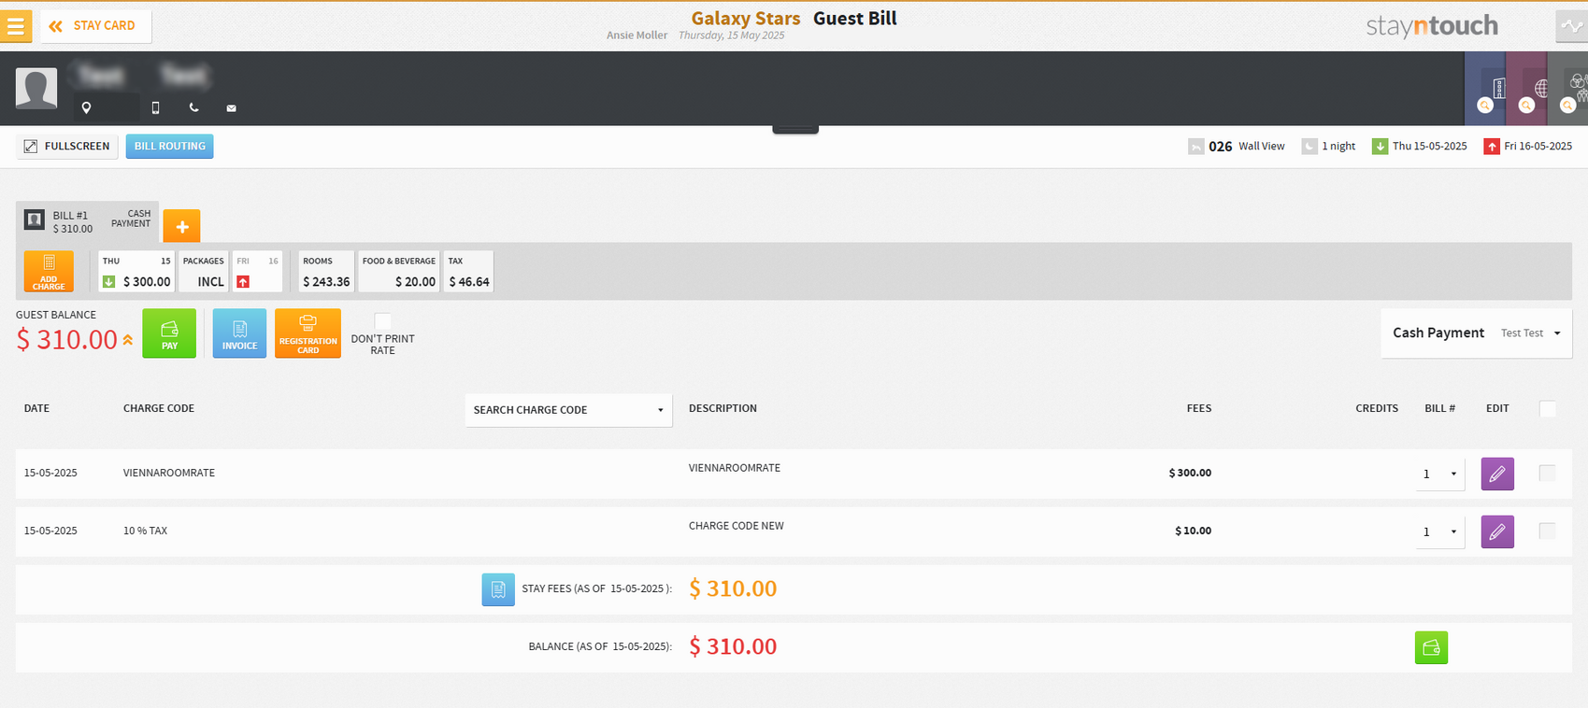1588x708 pixels.
Task: Click the green wallet icon in balance row
Action: (x=1431, y=647)
